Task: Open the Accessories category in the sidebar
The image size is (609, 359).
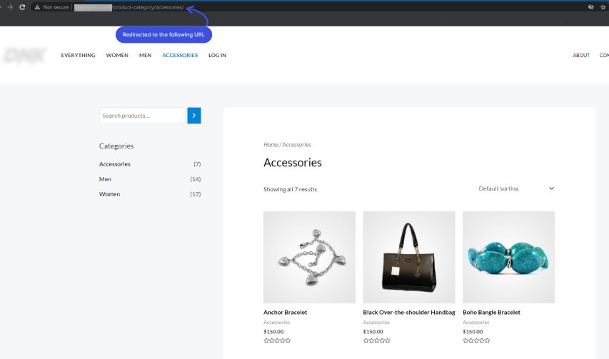Action: click(x=114, y=164)
